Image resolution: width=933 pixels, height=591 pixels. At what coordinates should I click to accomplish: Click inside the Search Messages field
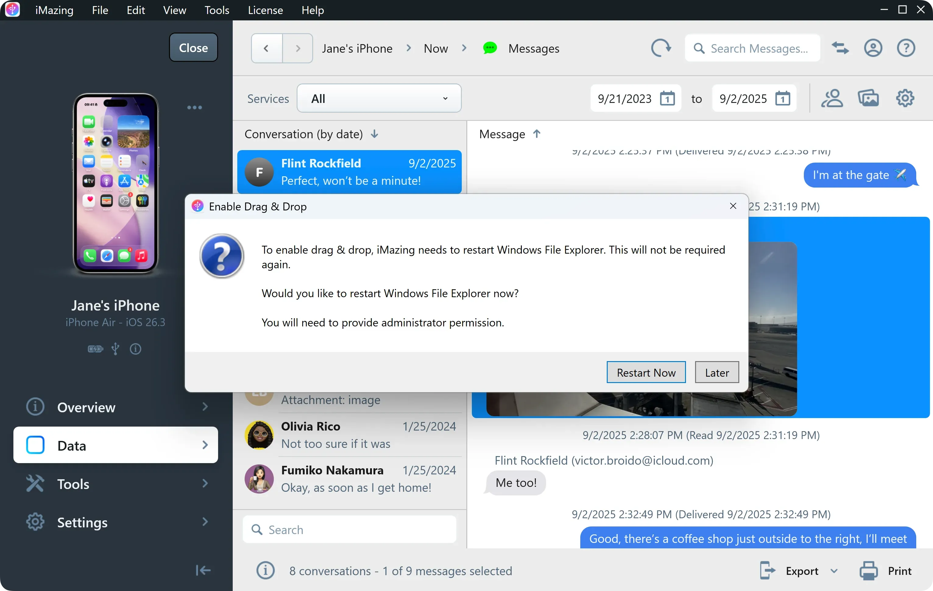[x=752, y=47]
